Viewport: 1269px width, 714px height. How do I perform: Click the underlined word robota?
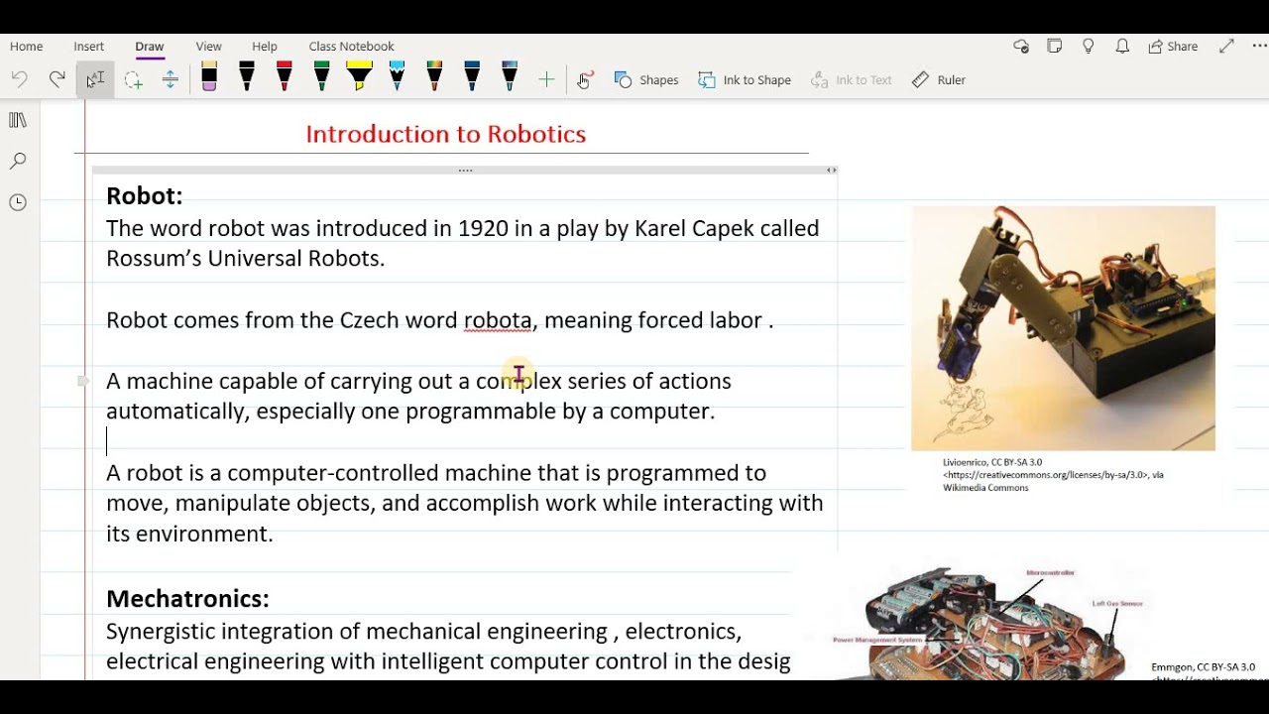(498, 320)
